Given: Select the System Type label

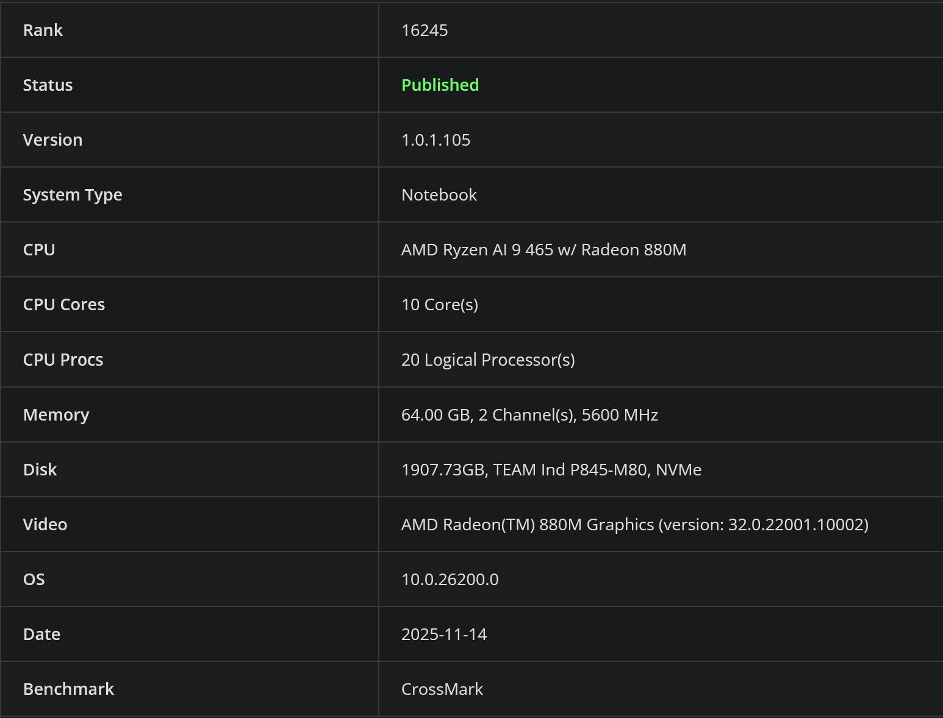Looking at the screenshot, I should tap(73, 194).
